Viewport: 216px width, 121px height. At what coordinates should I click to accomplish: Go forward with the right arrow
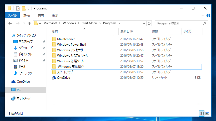pos(18,23)
